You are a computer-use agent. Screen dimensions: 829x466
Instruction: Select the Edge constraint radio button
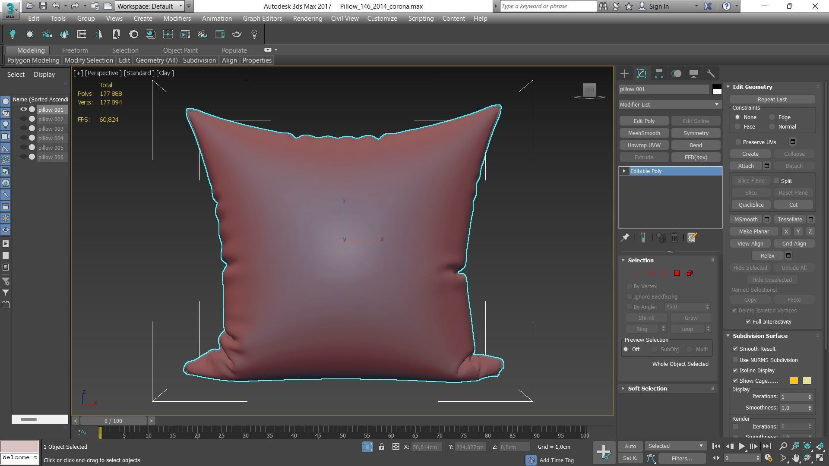coord(772,117)
